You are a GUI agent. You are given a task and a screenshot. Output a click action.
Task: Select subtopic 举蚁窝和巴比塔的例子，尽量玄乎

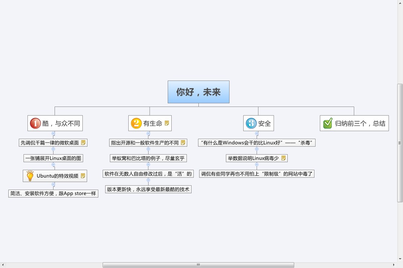[148, 158]
